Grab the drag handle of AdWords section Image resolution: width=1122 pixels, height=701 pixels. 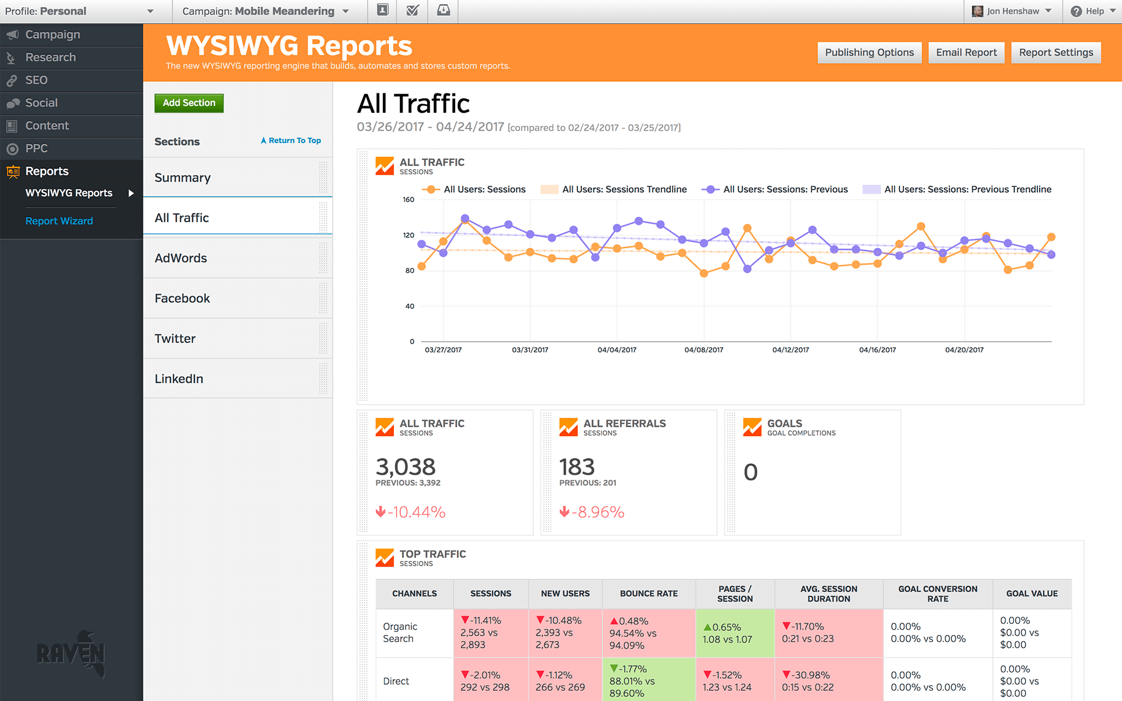tap(323, 258)
